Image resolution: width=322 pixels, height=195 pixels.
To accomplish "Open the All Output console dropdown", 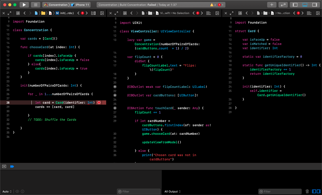I will click(x=172, y=191).
